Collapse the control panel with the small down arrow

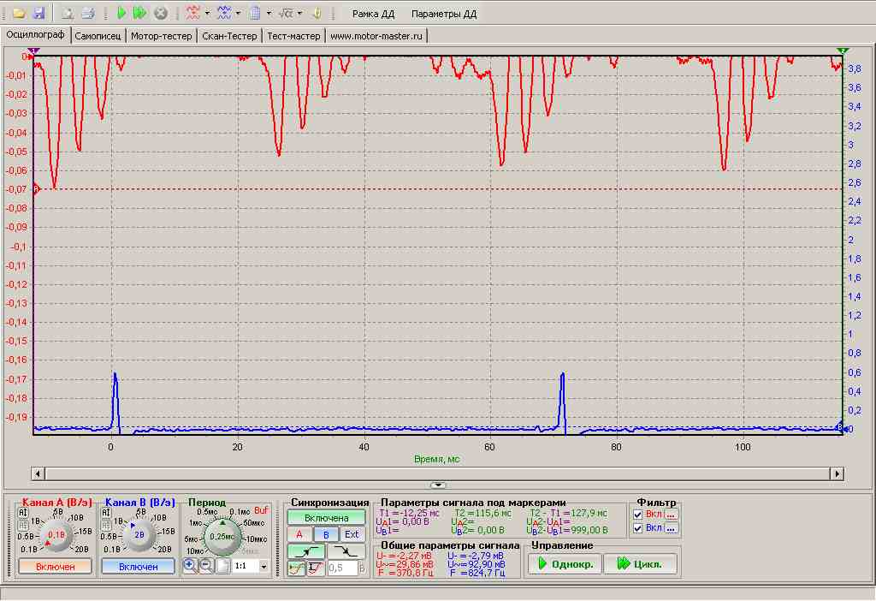click(x=438, y=485)
